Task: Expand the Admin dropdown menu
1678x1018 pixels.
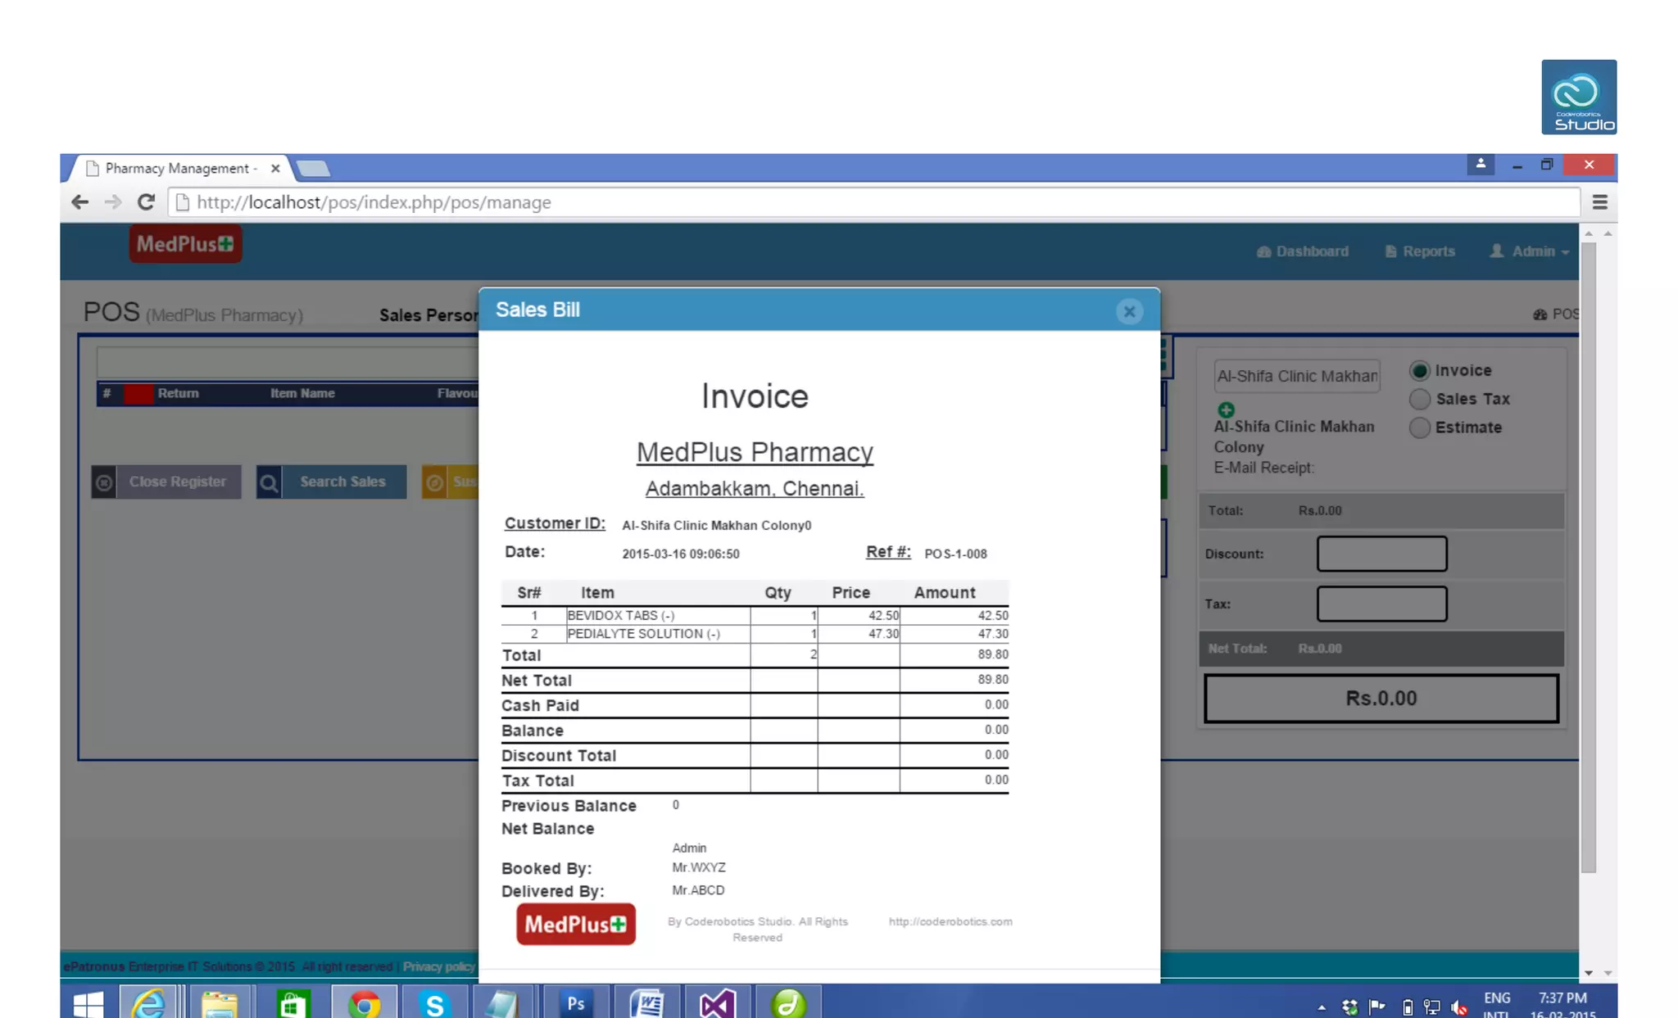Action: pos(1530,251)
